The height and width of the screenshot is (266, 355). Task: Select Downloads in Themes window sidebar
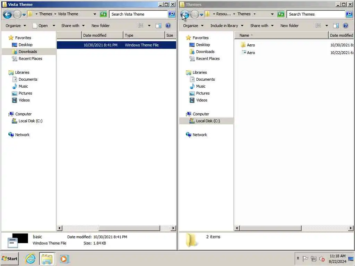[205, 52]
